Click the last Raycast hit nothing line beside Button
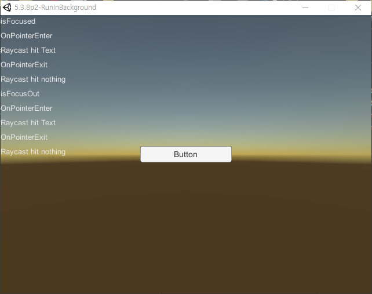372x294 pixels. tap(33, 152)
